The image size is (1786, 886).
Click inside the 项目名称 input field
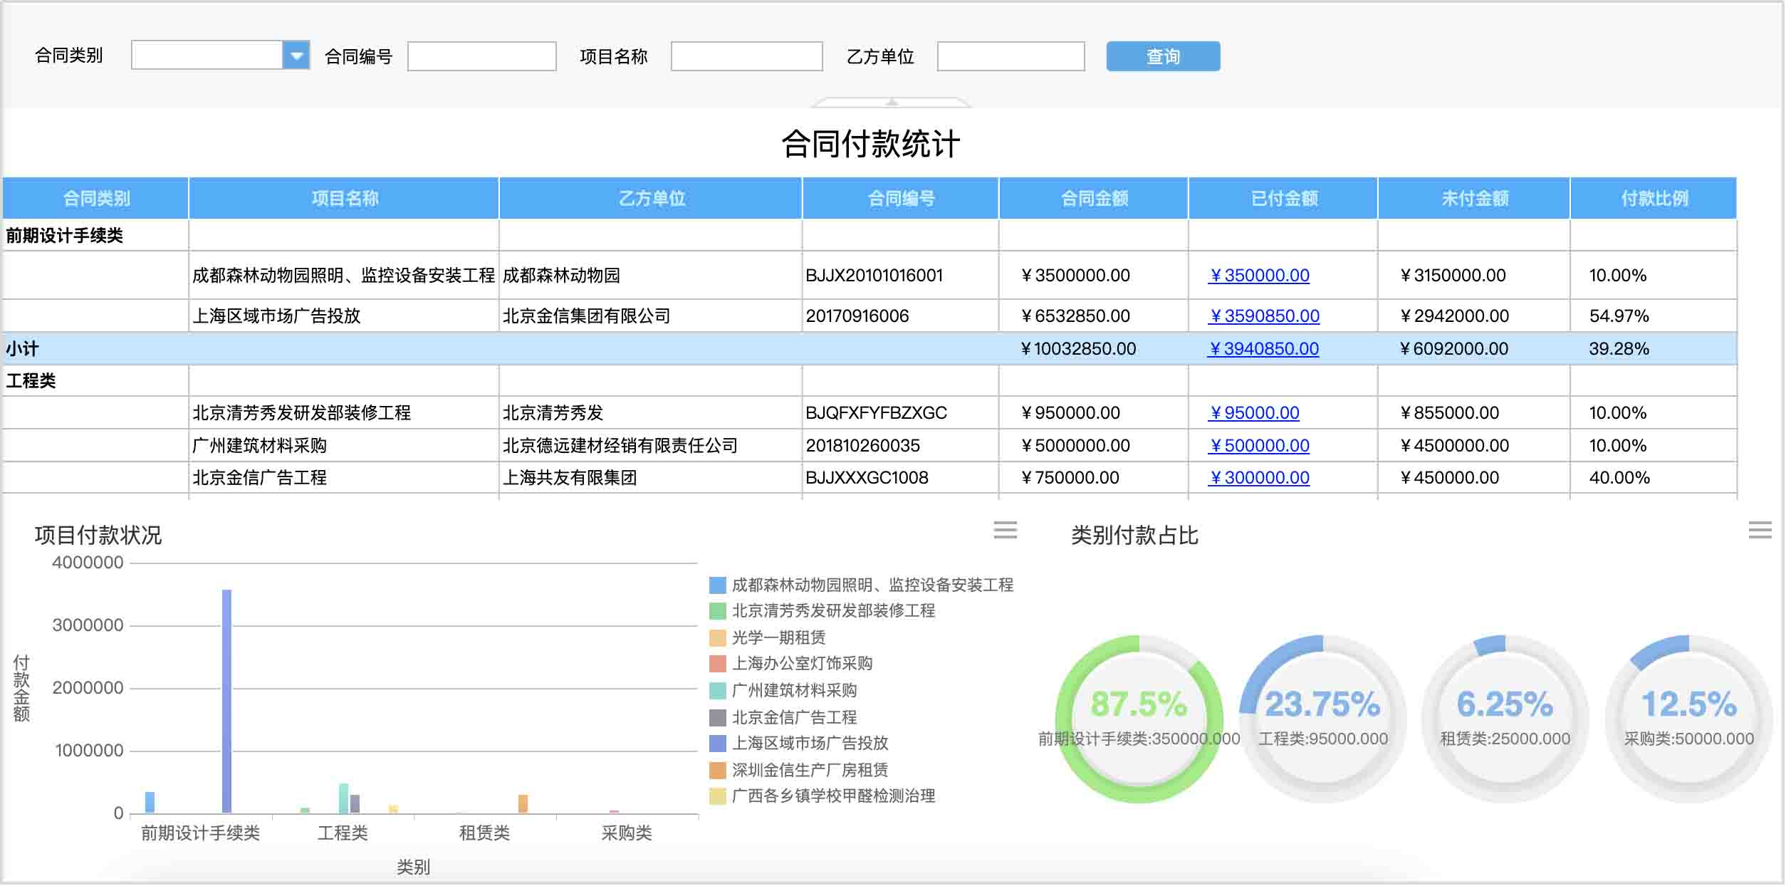click(746, 56)
